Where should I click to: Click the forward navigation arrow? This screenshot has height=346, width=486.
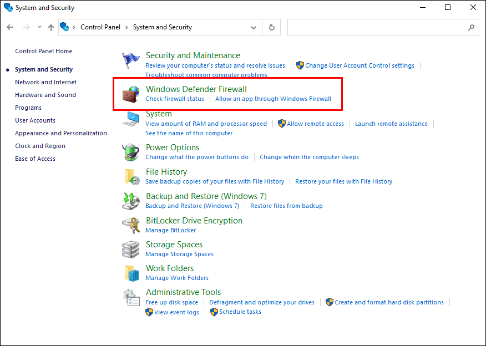tap(27, 27)
